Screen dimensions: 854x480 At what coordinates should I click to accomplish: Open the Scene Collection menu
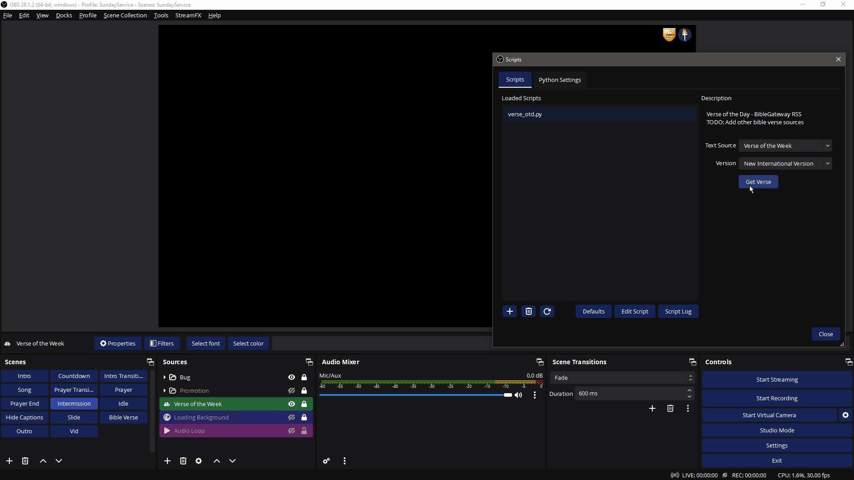(x=125, y=15)
